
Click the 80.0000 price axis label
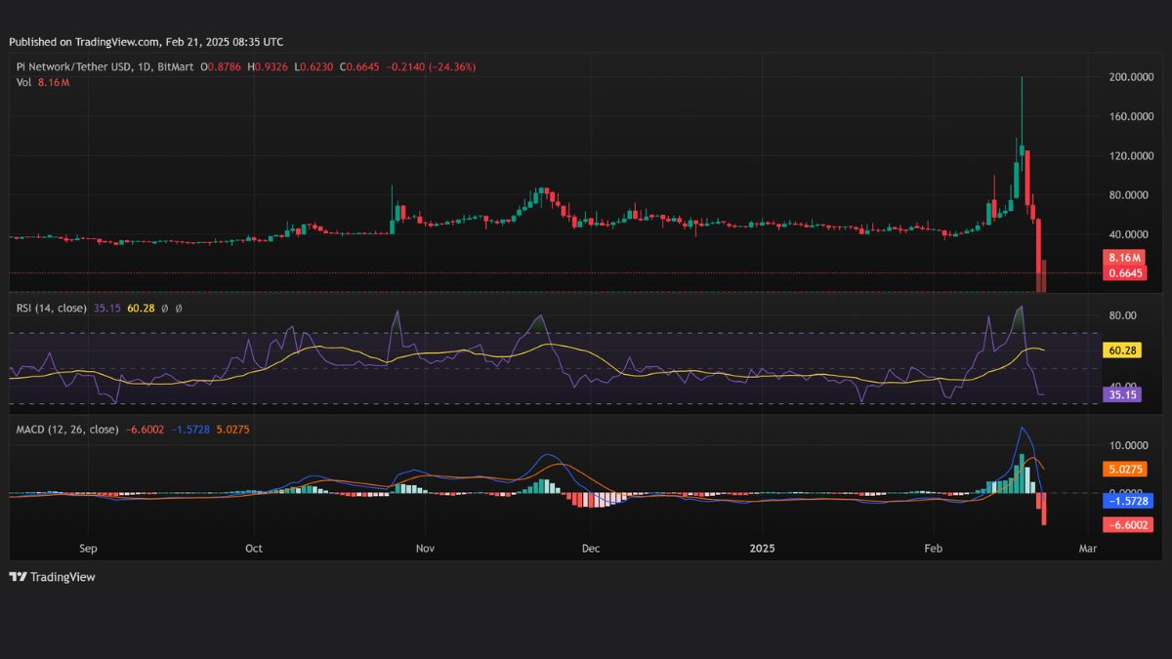point(1128,195)
